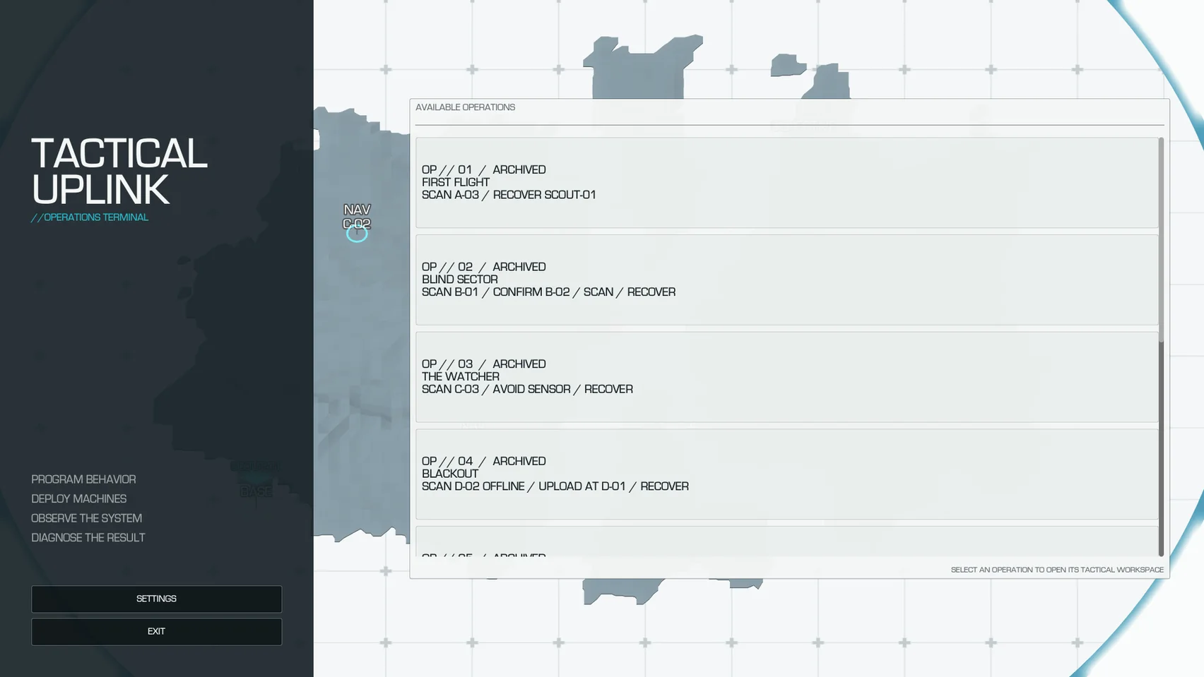
Task: Select operation 01 First Flight
Action: click(786, 182)
